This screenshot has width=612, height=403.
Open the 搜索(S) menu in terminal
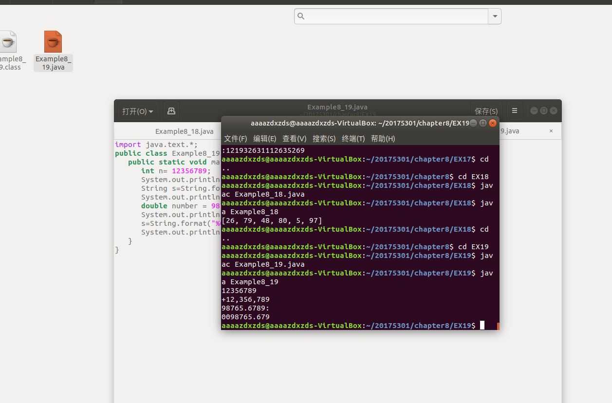tap(324, 139)
